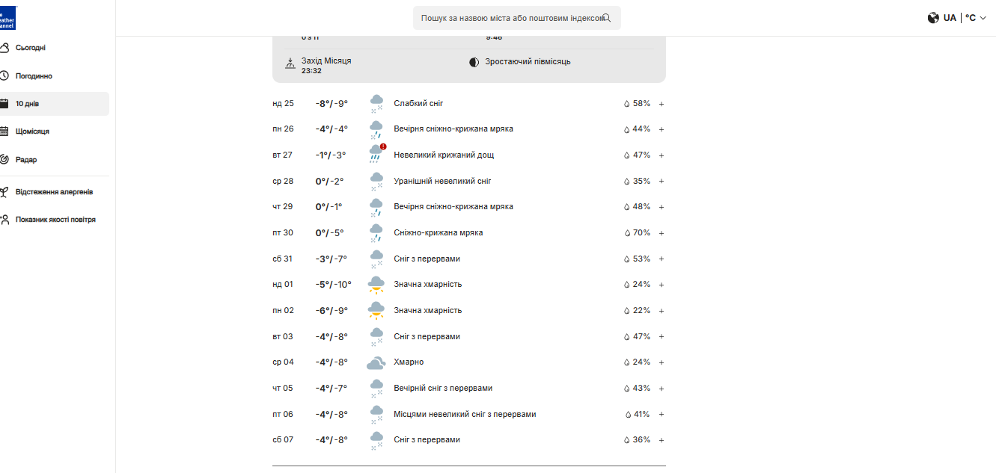Click the Відстеження алергенів plant icon
996x473 pixels.
[4, 192]
